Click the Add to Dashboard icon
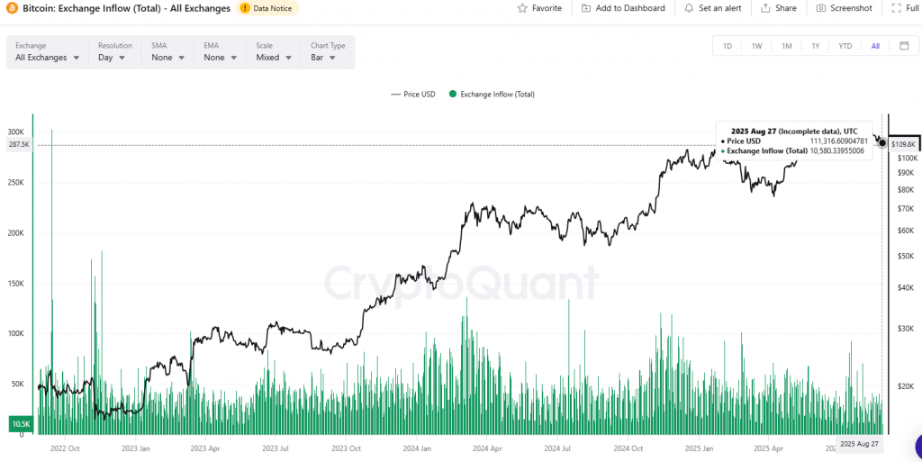922x462 pixels. click(587, 8)
